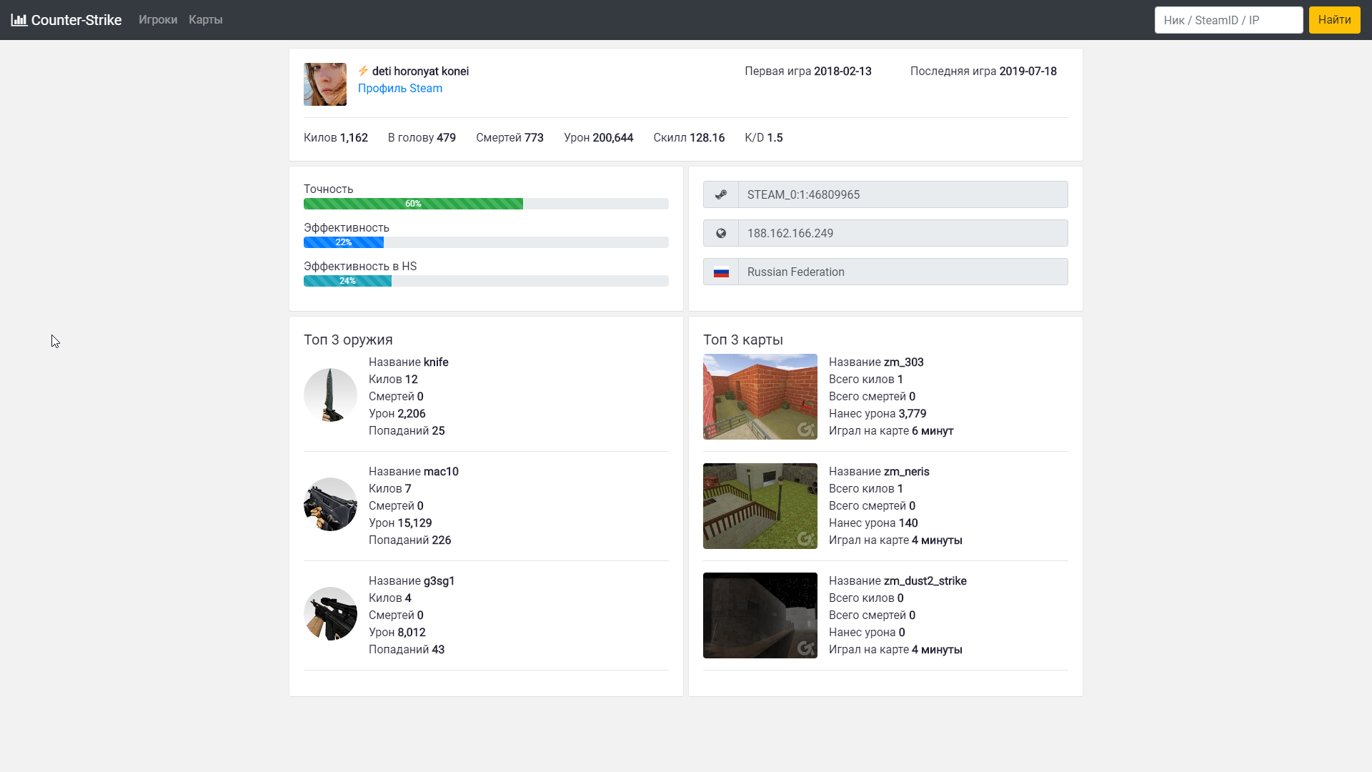Click the Первая игра 2018-02-13 date
The image size is (1372, 772).
pyautogui.click(x=808, y=71)
